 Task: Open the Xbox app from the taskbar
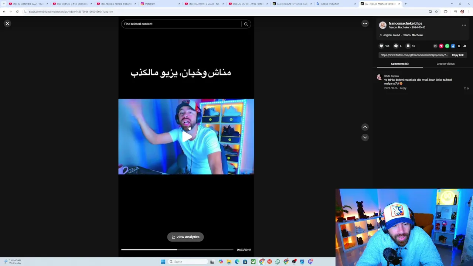[253, 262]
